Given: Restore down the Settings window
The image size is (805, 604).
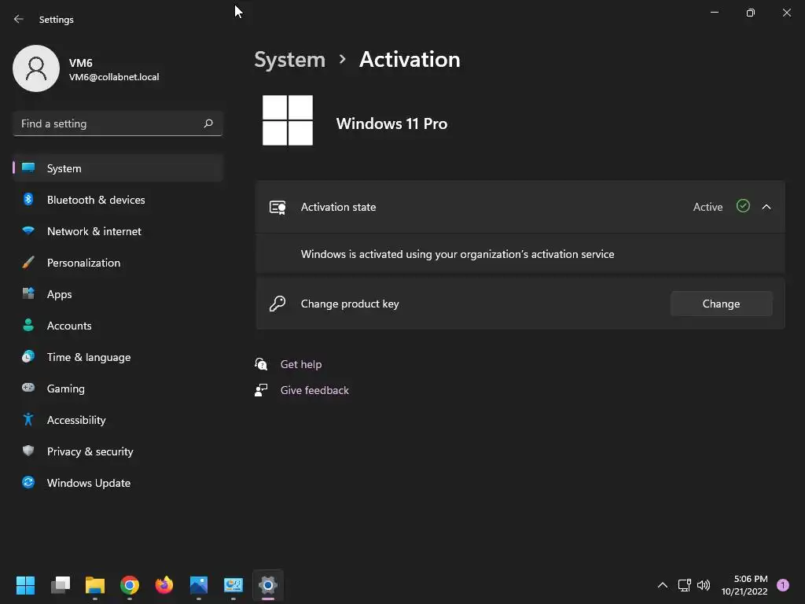Looking at the screenshot, I should click(x=750, y=13).
